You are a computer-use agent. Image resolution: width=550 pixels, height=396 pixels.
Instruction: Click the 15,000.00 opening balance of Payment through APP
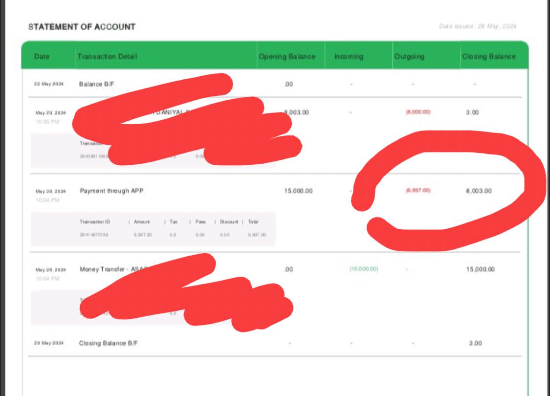pyautogui.click(x=298, y=191)
